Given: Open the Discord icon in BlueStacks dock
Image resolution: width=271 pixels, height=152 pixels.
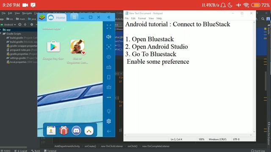Looking at the screenshot, I should [76, 130].
